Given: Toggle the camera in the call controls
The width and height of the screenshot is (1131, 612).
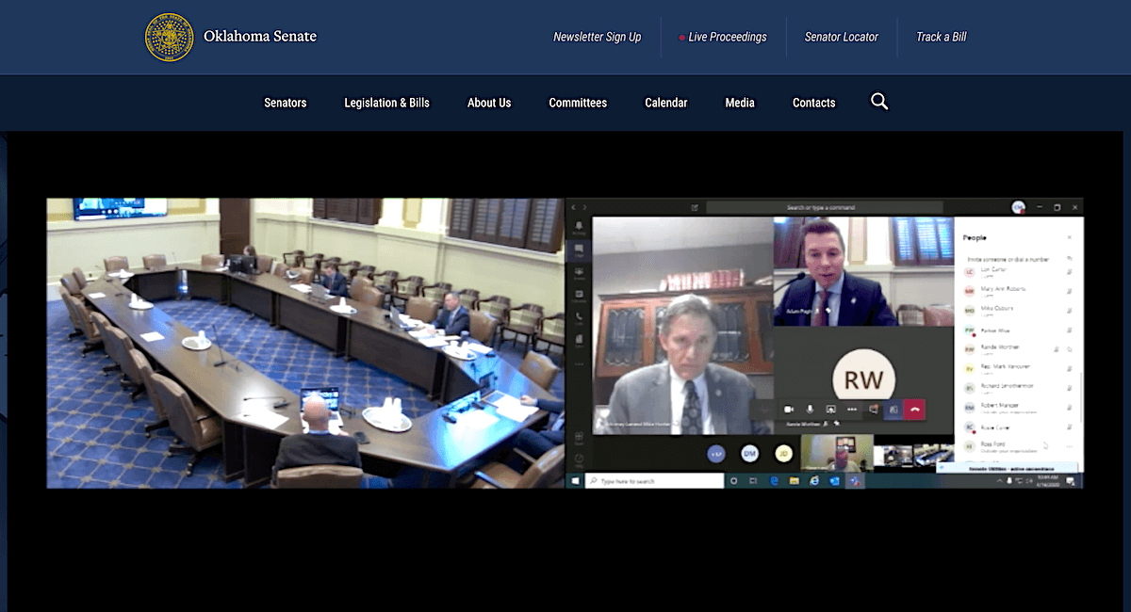Looking at the screenshot, I should point(787,410).
